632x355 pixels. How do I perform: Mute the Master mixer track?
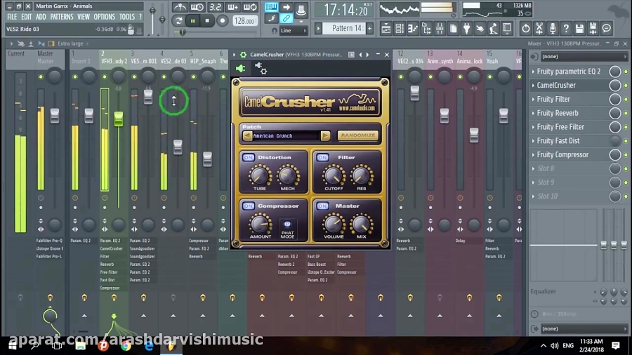click(x=41, y=76)
